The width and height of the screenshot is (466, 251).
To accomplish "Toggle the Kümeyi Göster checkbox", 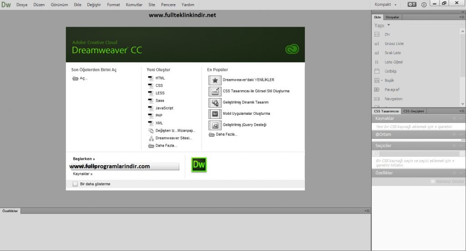I will click(x=433, y=182).
